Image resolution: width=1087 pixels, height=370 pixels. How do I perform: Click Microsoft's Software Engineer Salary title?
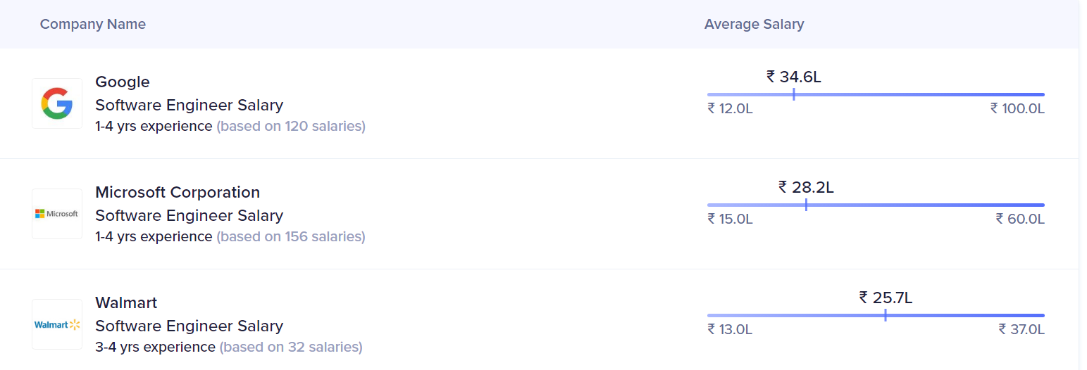click(189, 215)
